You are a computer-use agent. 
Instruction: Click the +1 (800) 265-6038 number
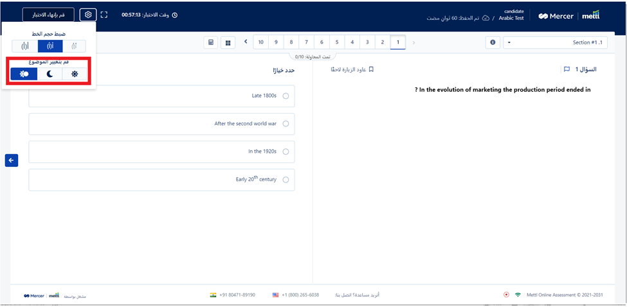point(301,295)
